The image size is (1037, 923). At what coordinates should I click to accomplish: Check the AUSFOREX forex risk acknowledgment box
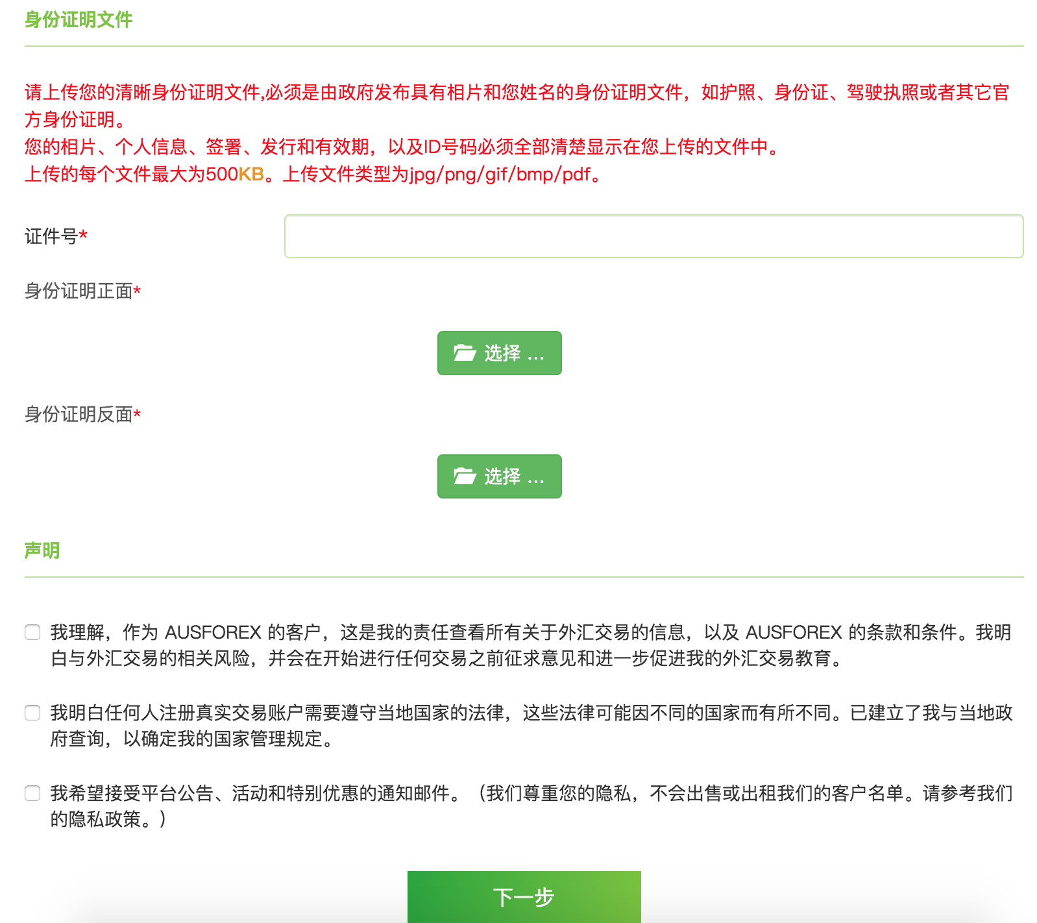(32, 632)
